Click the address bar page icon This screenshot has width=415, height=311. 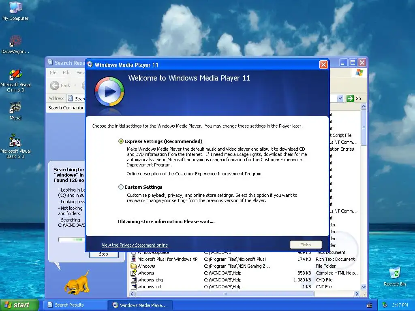(x=71, y=98)
